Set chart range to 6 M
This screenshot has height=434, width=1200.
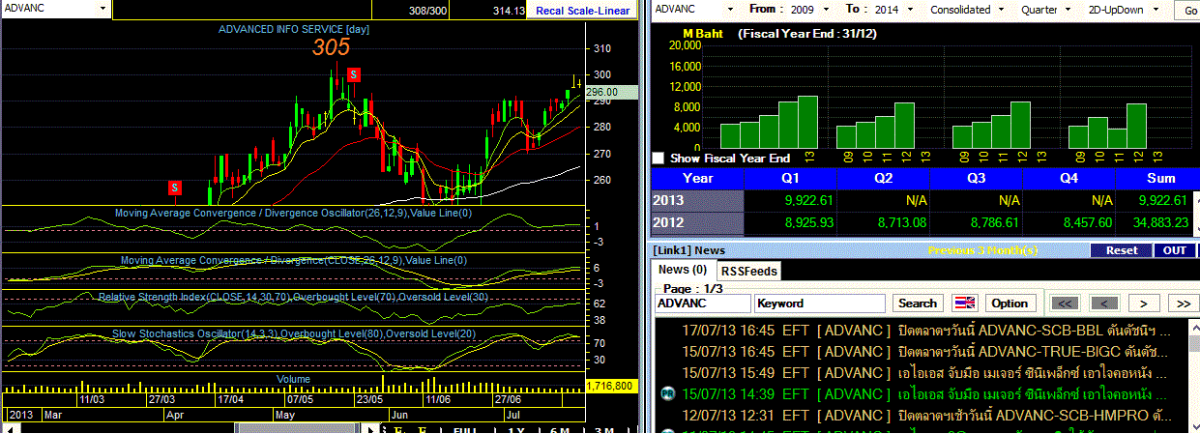pyautogui.click(x=560, y=430)
